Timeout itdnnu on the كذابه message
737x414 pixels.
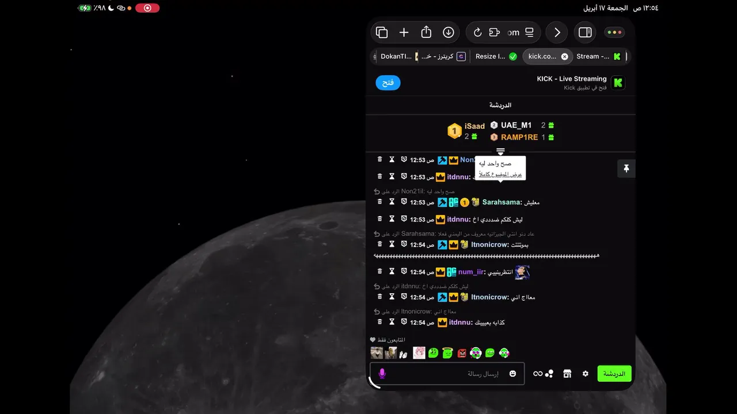[x=392, y=322]
